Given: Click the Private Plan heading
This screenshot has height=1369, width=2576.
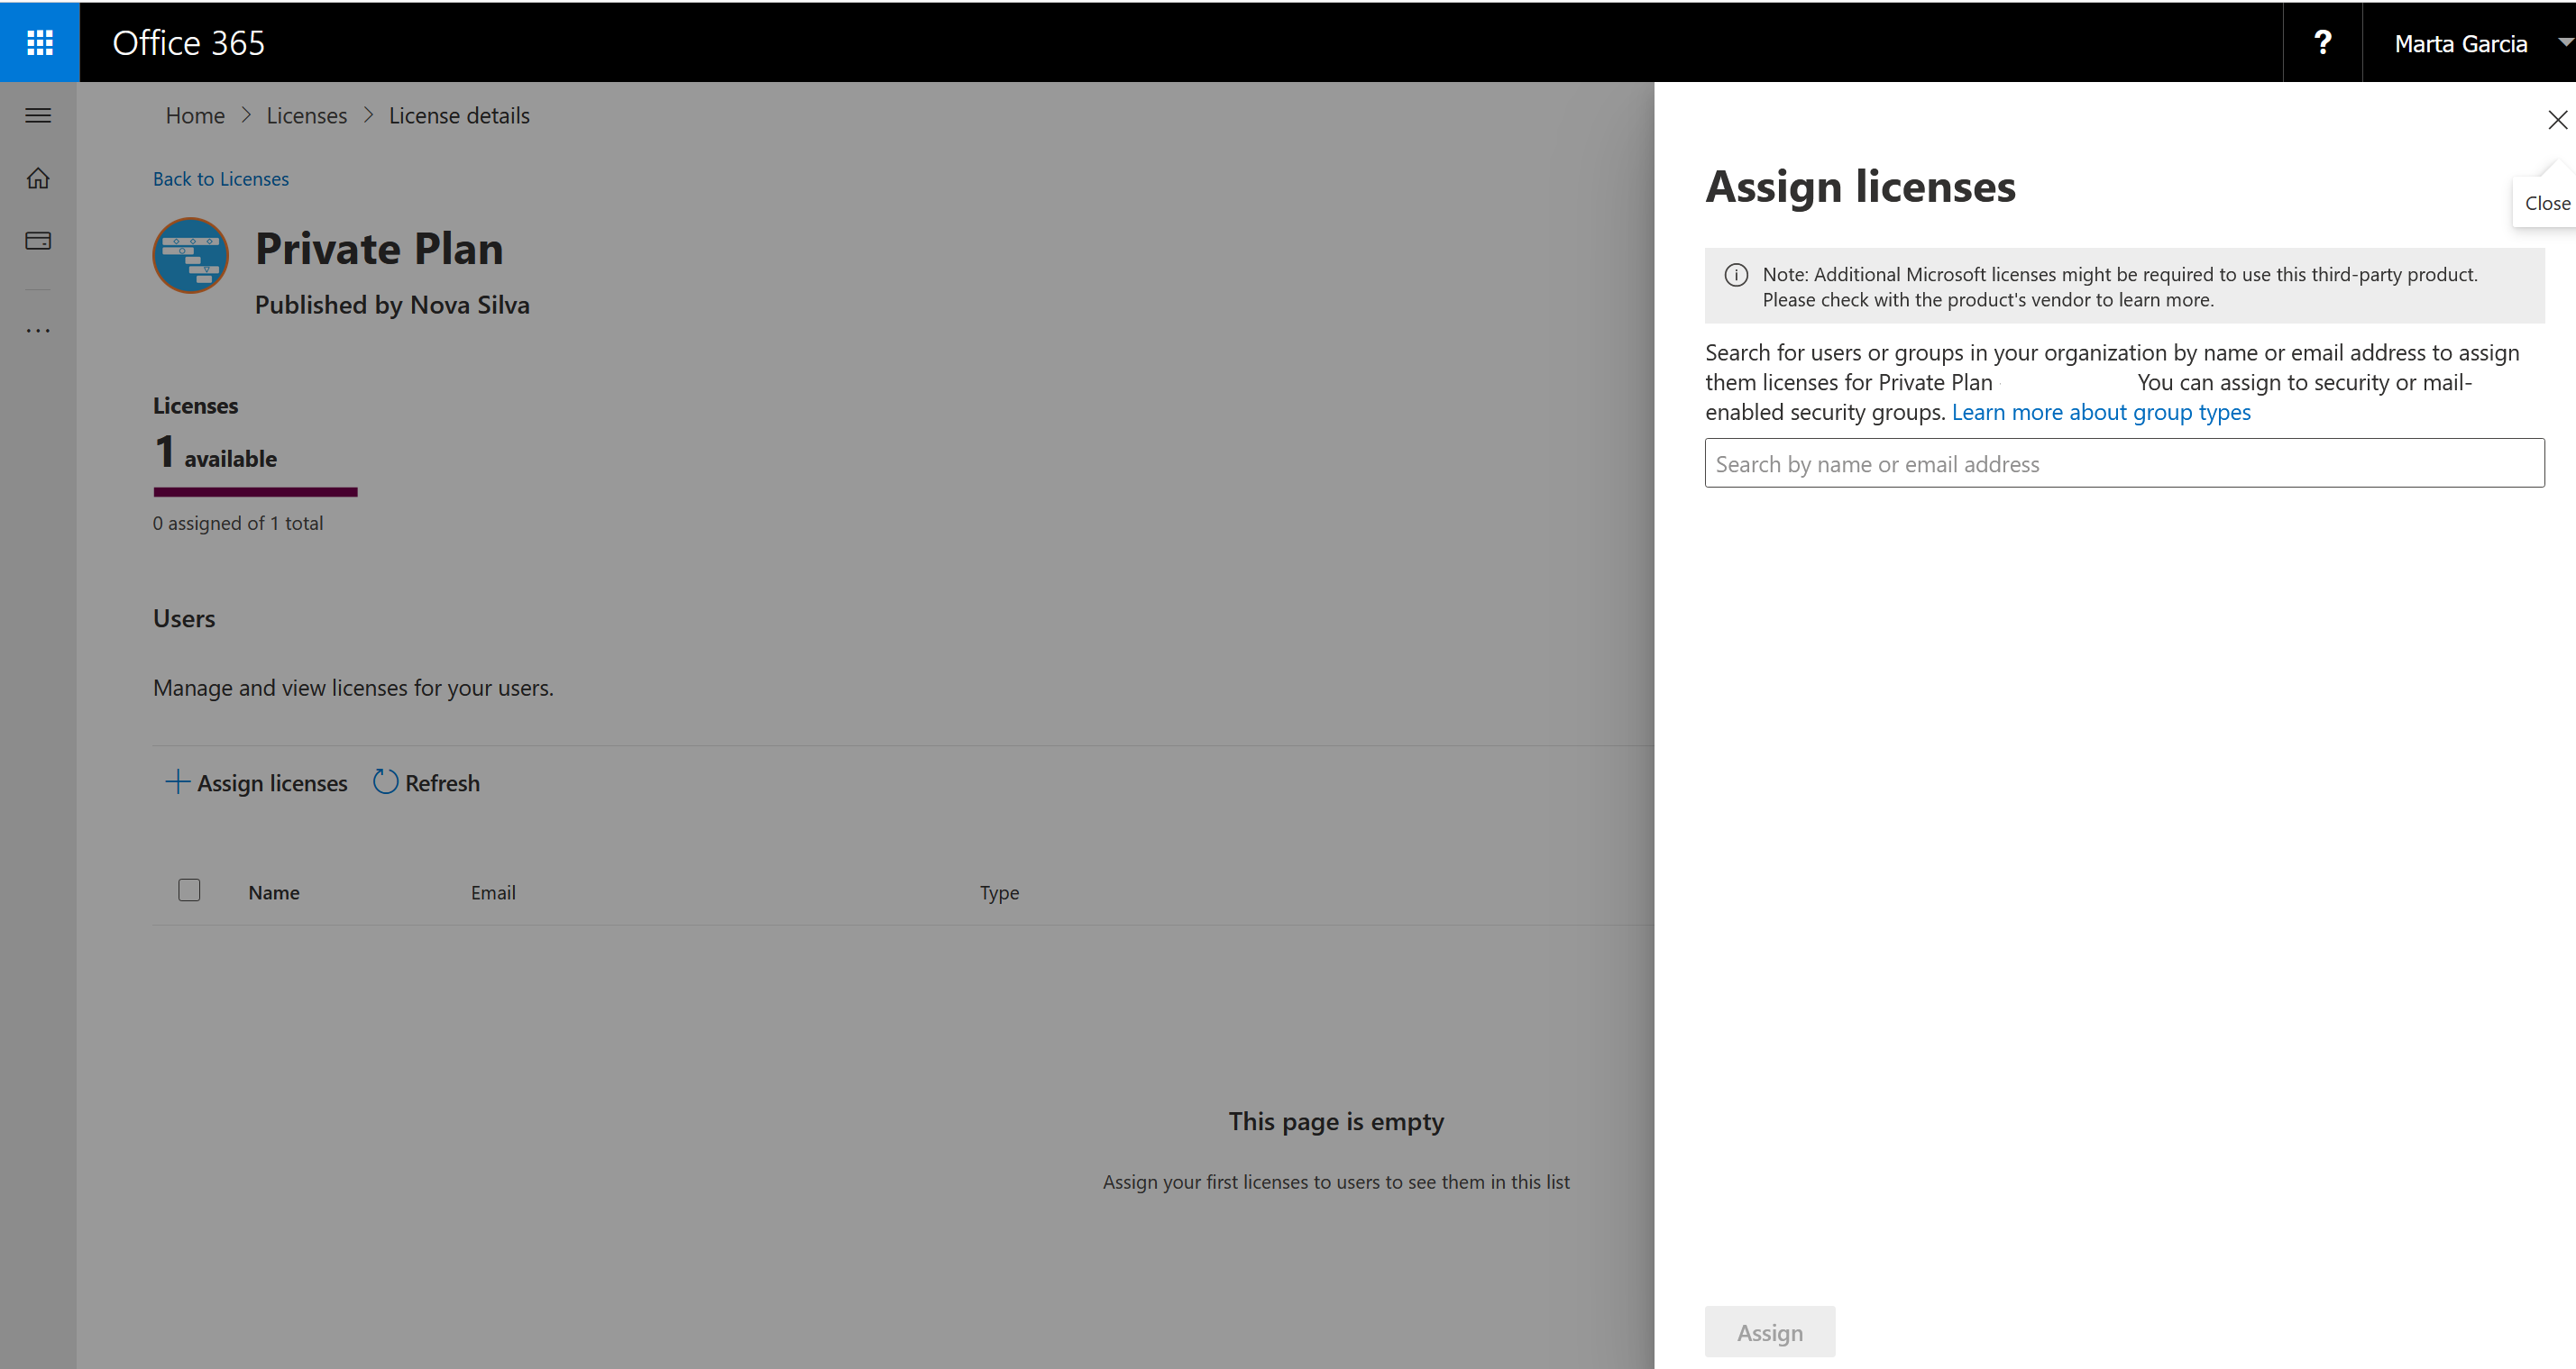Looking at the screenshot, I should [x=379, y=248].
